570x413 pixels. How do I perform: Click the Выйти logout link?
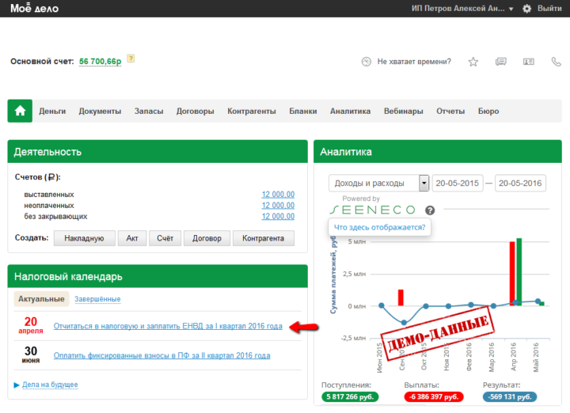tap(549, 9)
